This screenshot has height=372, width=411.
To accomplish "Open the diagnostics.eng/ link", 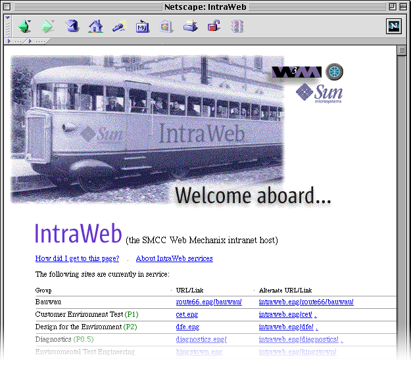I will pyautogui.click(x=201, y=339).
